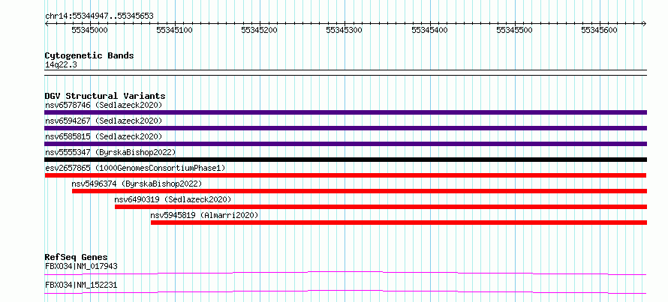
Task: Open variant label esv2657865 (1000GenomesConsortiumPhase1)
Action: [x=135, y=168]
